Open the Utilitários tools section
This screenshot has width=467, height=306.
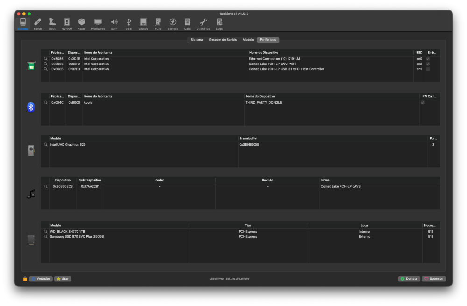tap(203, 24)
